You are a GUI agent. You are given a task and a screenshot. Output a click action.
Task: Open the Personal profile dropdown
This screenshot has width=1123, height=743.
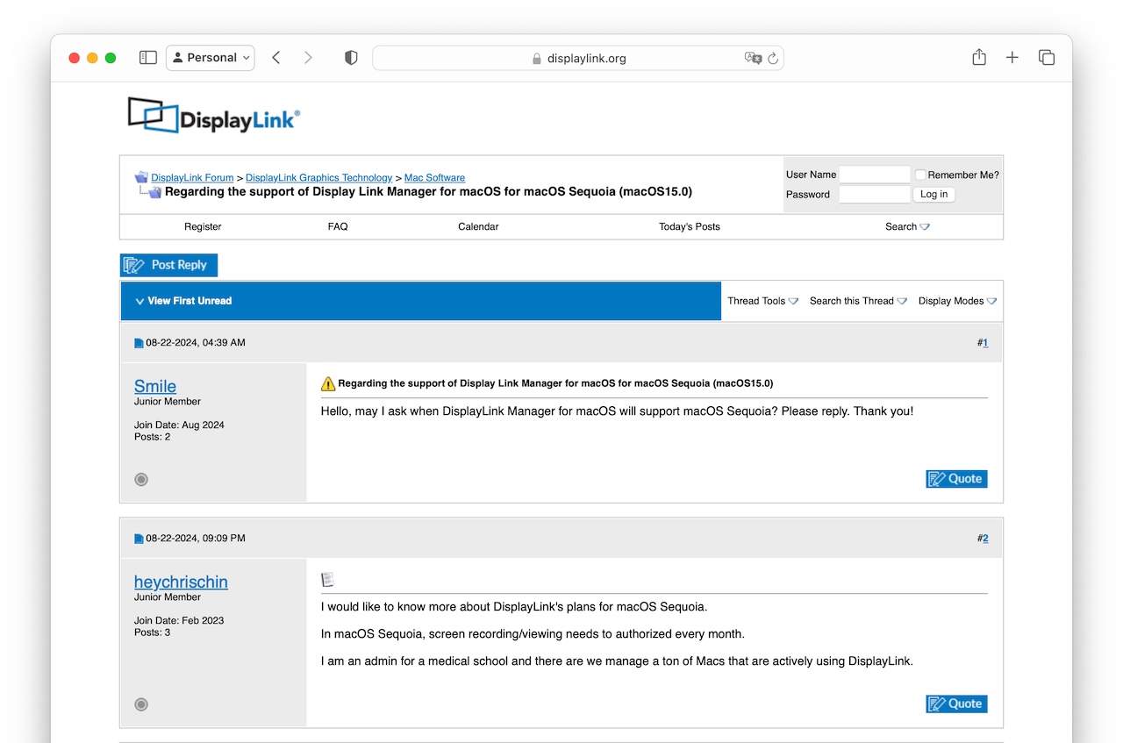[211, 57]
